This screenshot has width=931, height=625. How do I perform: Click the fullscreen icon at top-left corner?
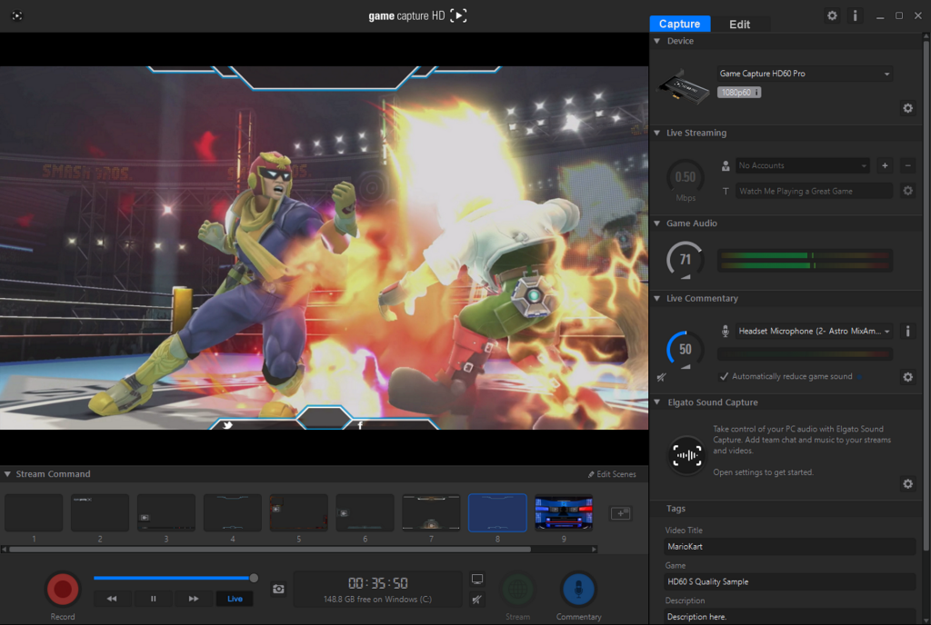click(17, 16)
